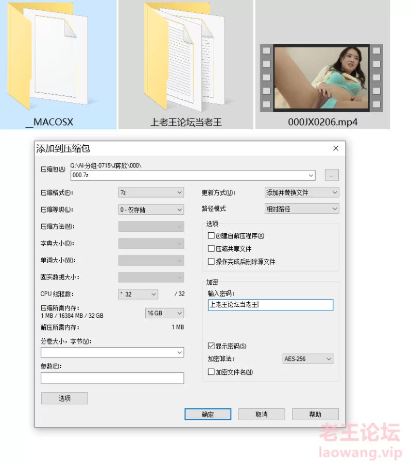The image size is (412, 465).
Task: Click the _MACOSX folder name label
Action: click(49, 122)
